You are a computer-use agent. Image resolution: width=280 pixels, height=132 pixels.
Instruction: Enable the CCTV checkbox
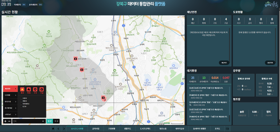[21, 106]
